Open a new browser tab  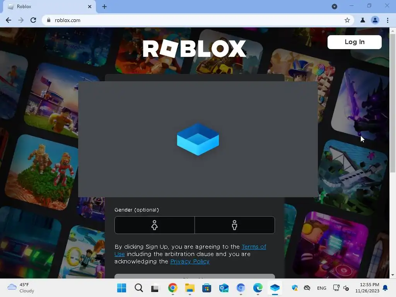point(104,7)
